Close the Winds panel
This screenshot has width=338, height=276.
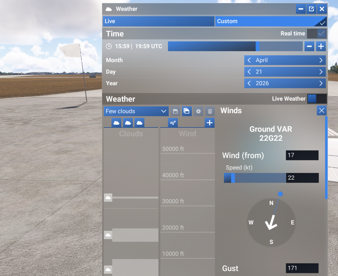click(322, 111)
